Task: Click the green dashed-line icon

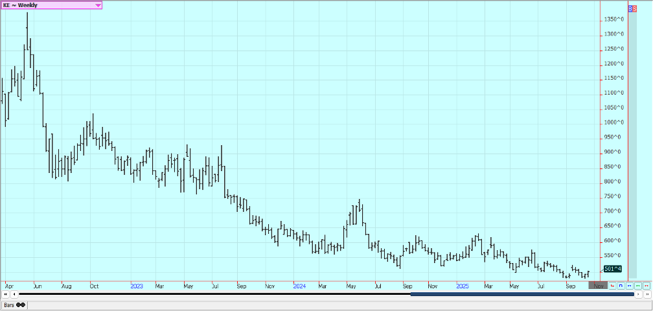Action: click(637, 285)
